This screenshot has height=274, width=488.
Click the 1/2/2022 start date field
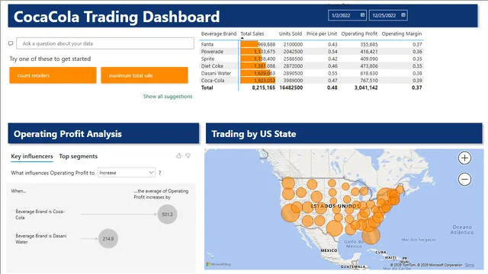pos(348,15)
